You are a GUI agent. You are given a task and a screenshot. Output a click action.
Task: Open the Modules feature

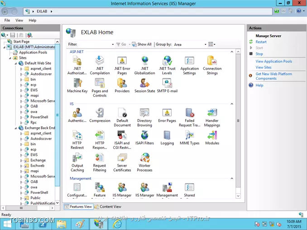[x=212, y=138]
